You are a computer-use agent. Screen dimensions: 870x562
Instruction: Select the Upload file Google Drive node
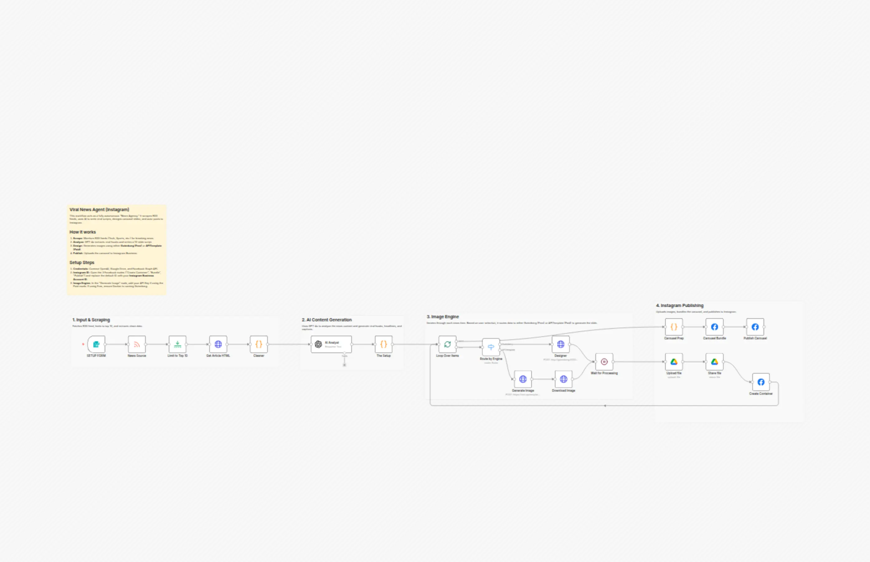point(674,362)
